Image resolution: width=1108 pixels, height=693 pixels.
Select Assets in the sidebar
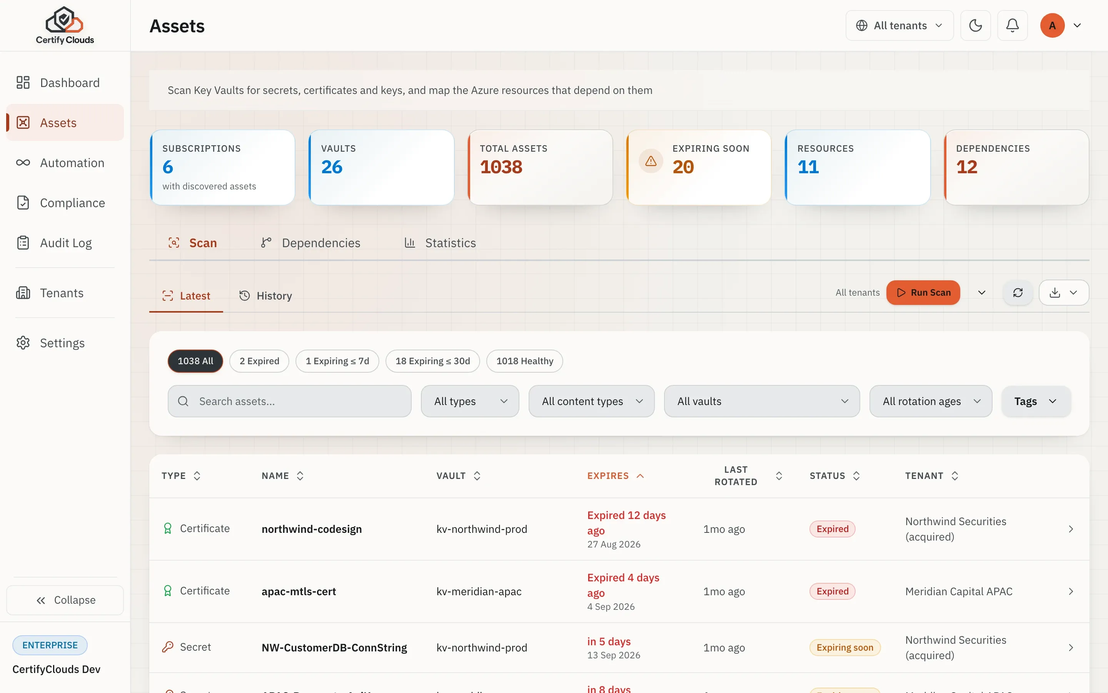pyautogui.click(x=65, y=122)
